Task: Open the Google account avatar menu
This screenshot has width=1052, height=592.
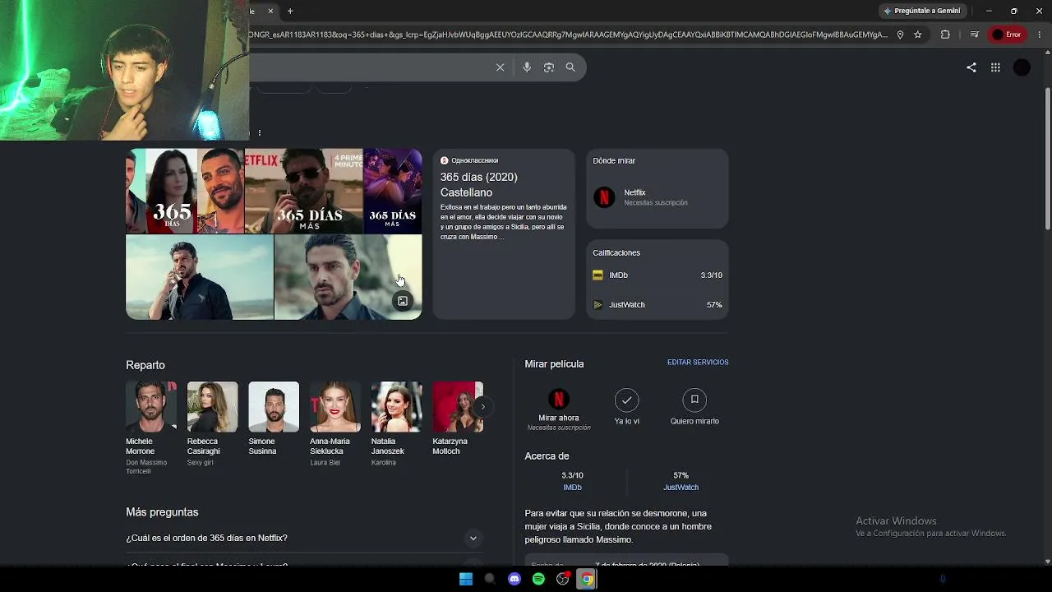Action: (x=1022, y=67)
